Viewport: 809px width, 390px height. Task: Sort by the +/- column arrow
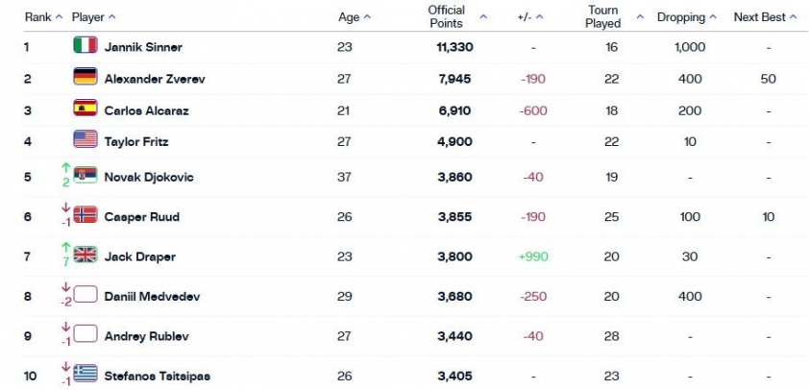pyautogui.click(x=540, y=17)
